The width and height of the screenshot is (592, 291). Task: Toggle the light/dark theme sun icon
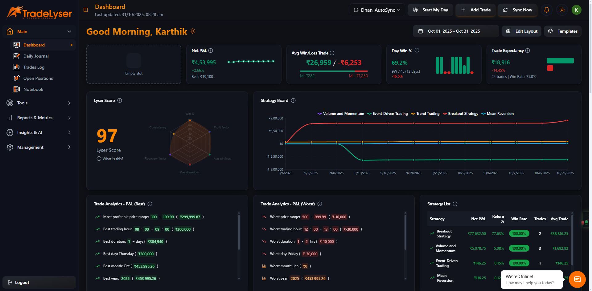pyautogui.click(x=562, y=10)
